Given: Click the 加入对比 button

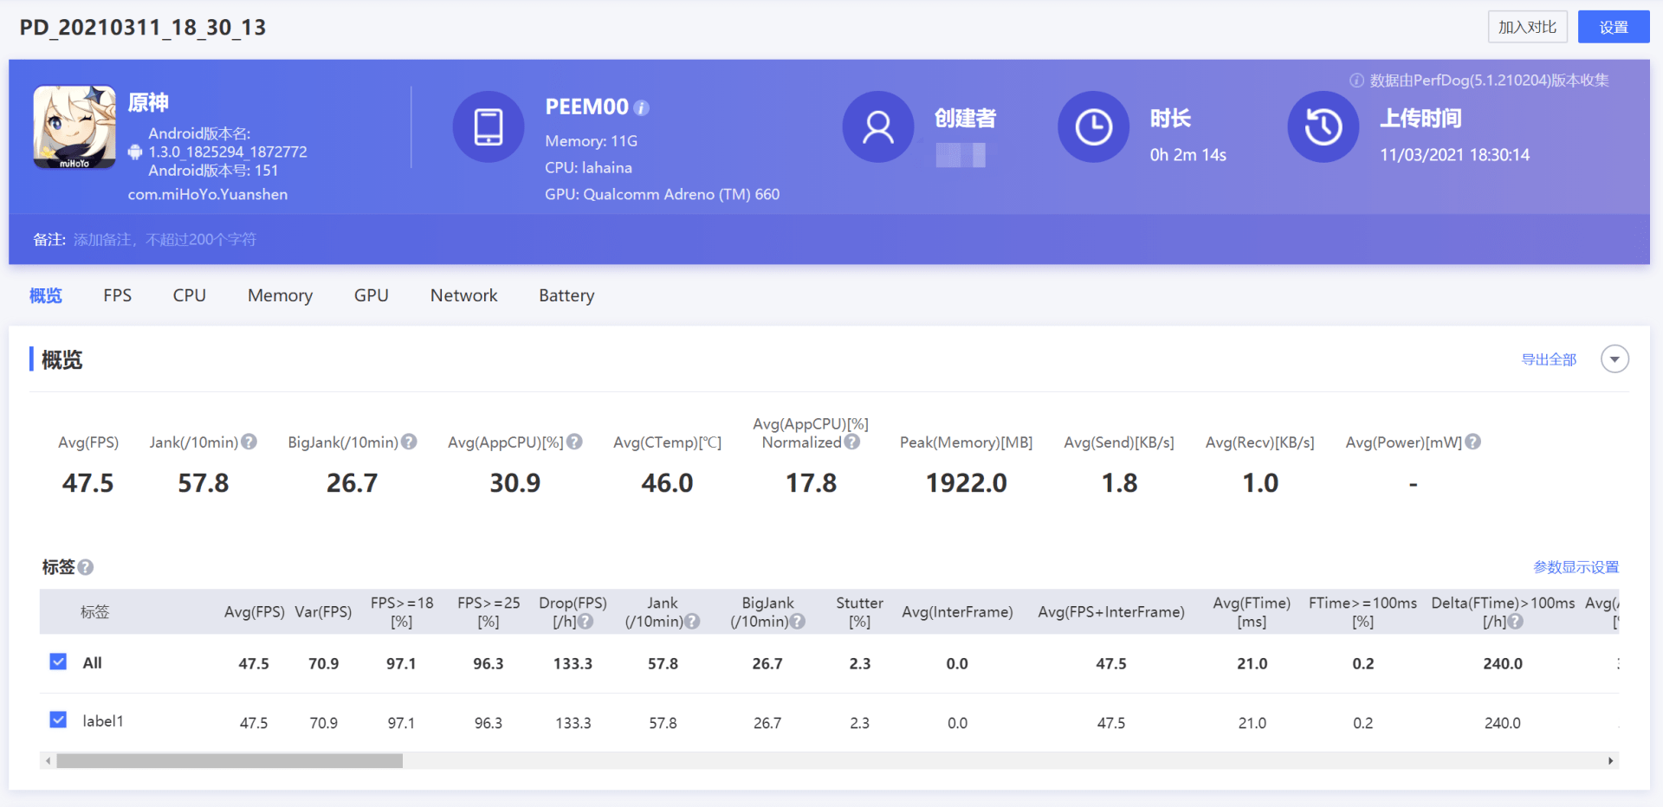Looking at the screenshot, I should (x=1528, y=27).
